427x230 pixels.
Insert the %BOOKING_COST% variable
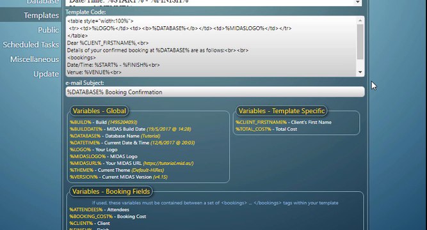coord(91,217)
